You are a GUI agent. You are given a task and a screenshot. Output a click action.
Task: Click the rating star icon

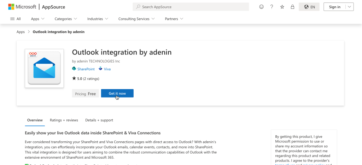click(x=74, y=78)
